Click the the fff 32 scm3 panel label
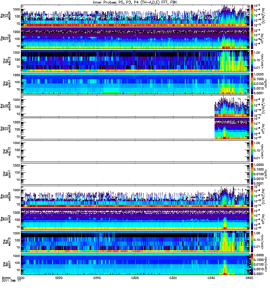270x288 pixels. click(6, 219)
